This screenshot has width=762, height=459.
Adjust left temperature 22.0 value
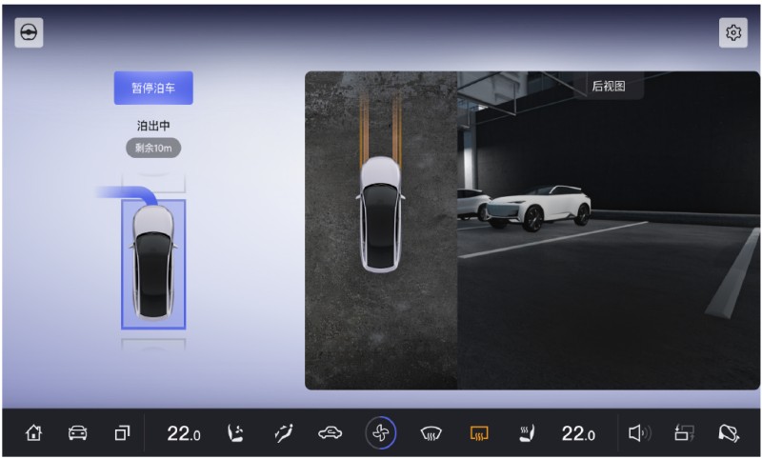tap(184, 433)
